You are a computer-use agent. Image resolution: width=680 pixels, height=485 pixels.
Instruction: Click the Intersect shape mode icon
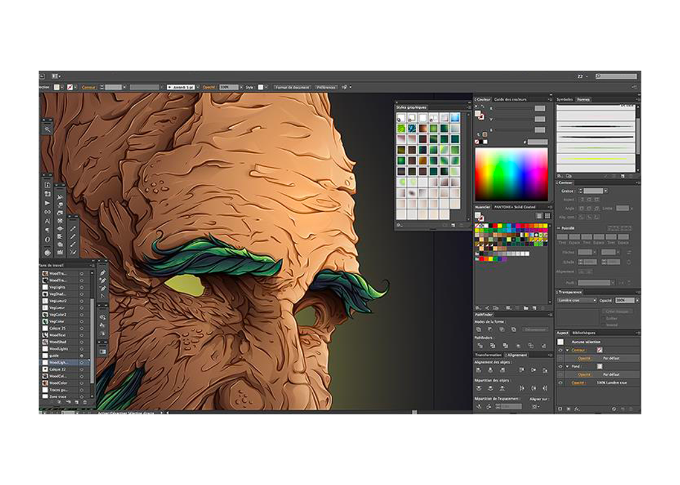[x=502, y=330]
